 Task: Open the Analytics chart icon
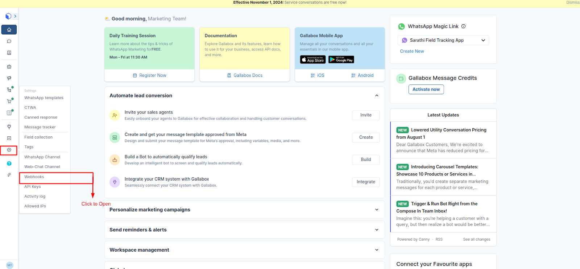pos(9,138)
